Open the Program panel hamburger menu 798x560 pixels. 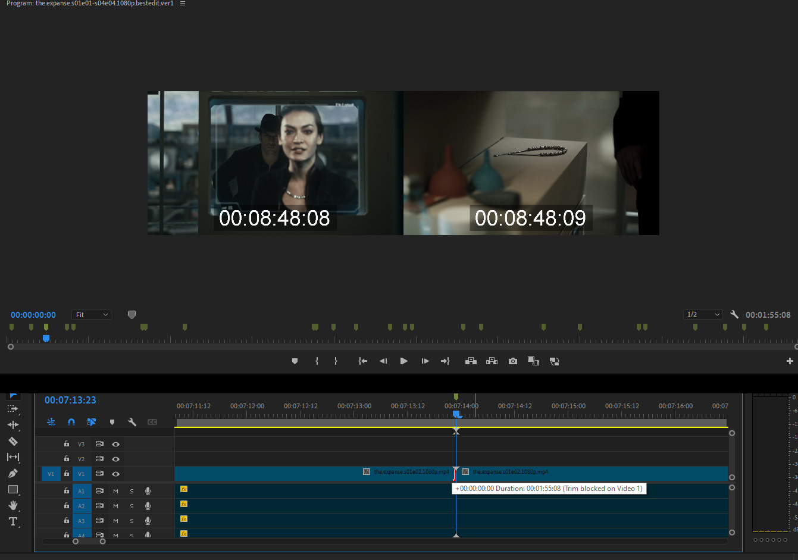point(182,4)
